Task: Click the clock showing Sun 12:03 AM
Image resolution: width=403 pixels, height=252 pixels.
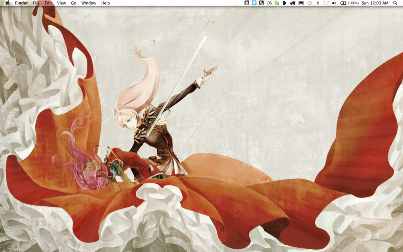Action: click(375, 3)
